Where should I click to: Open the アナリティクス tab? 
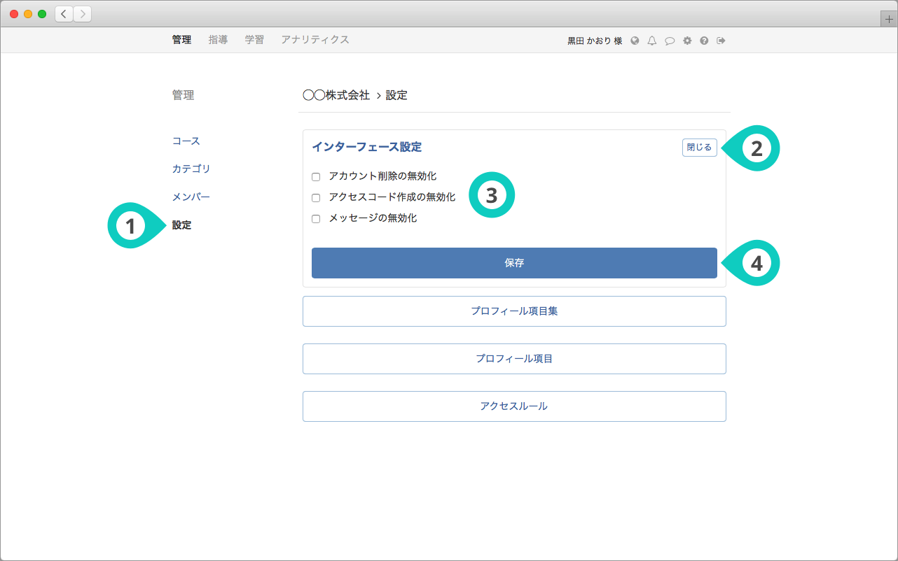(315, 40)
